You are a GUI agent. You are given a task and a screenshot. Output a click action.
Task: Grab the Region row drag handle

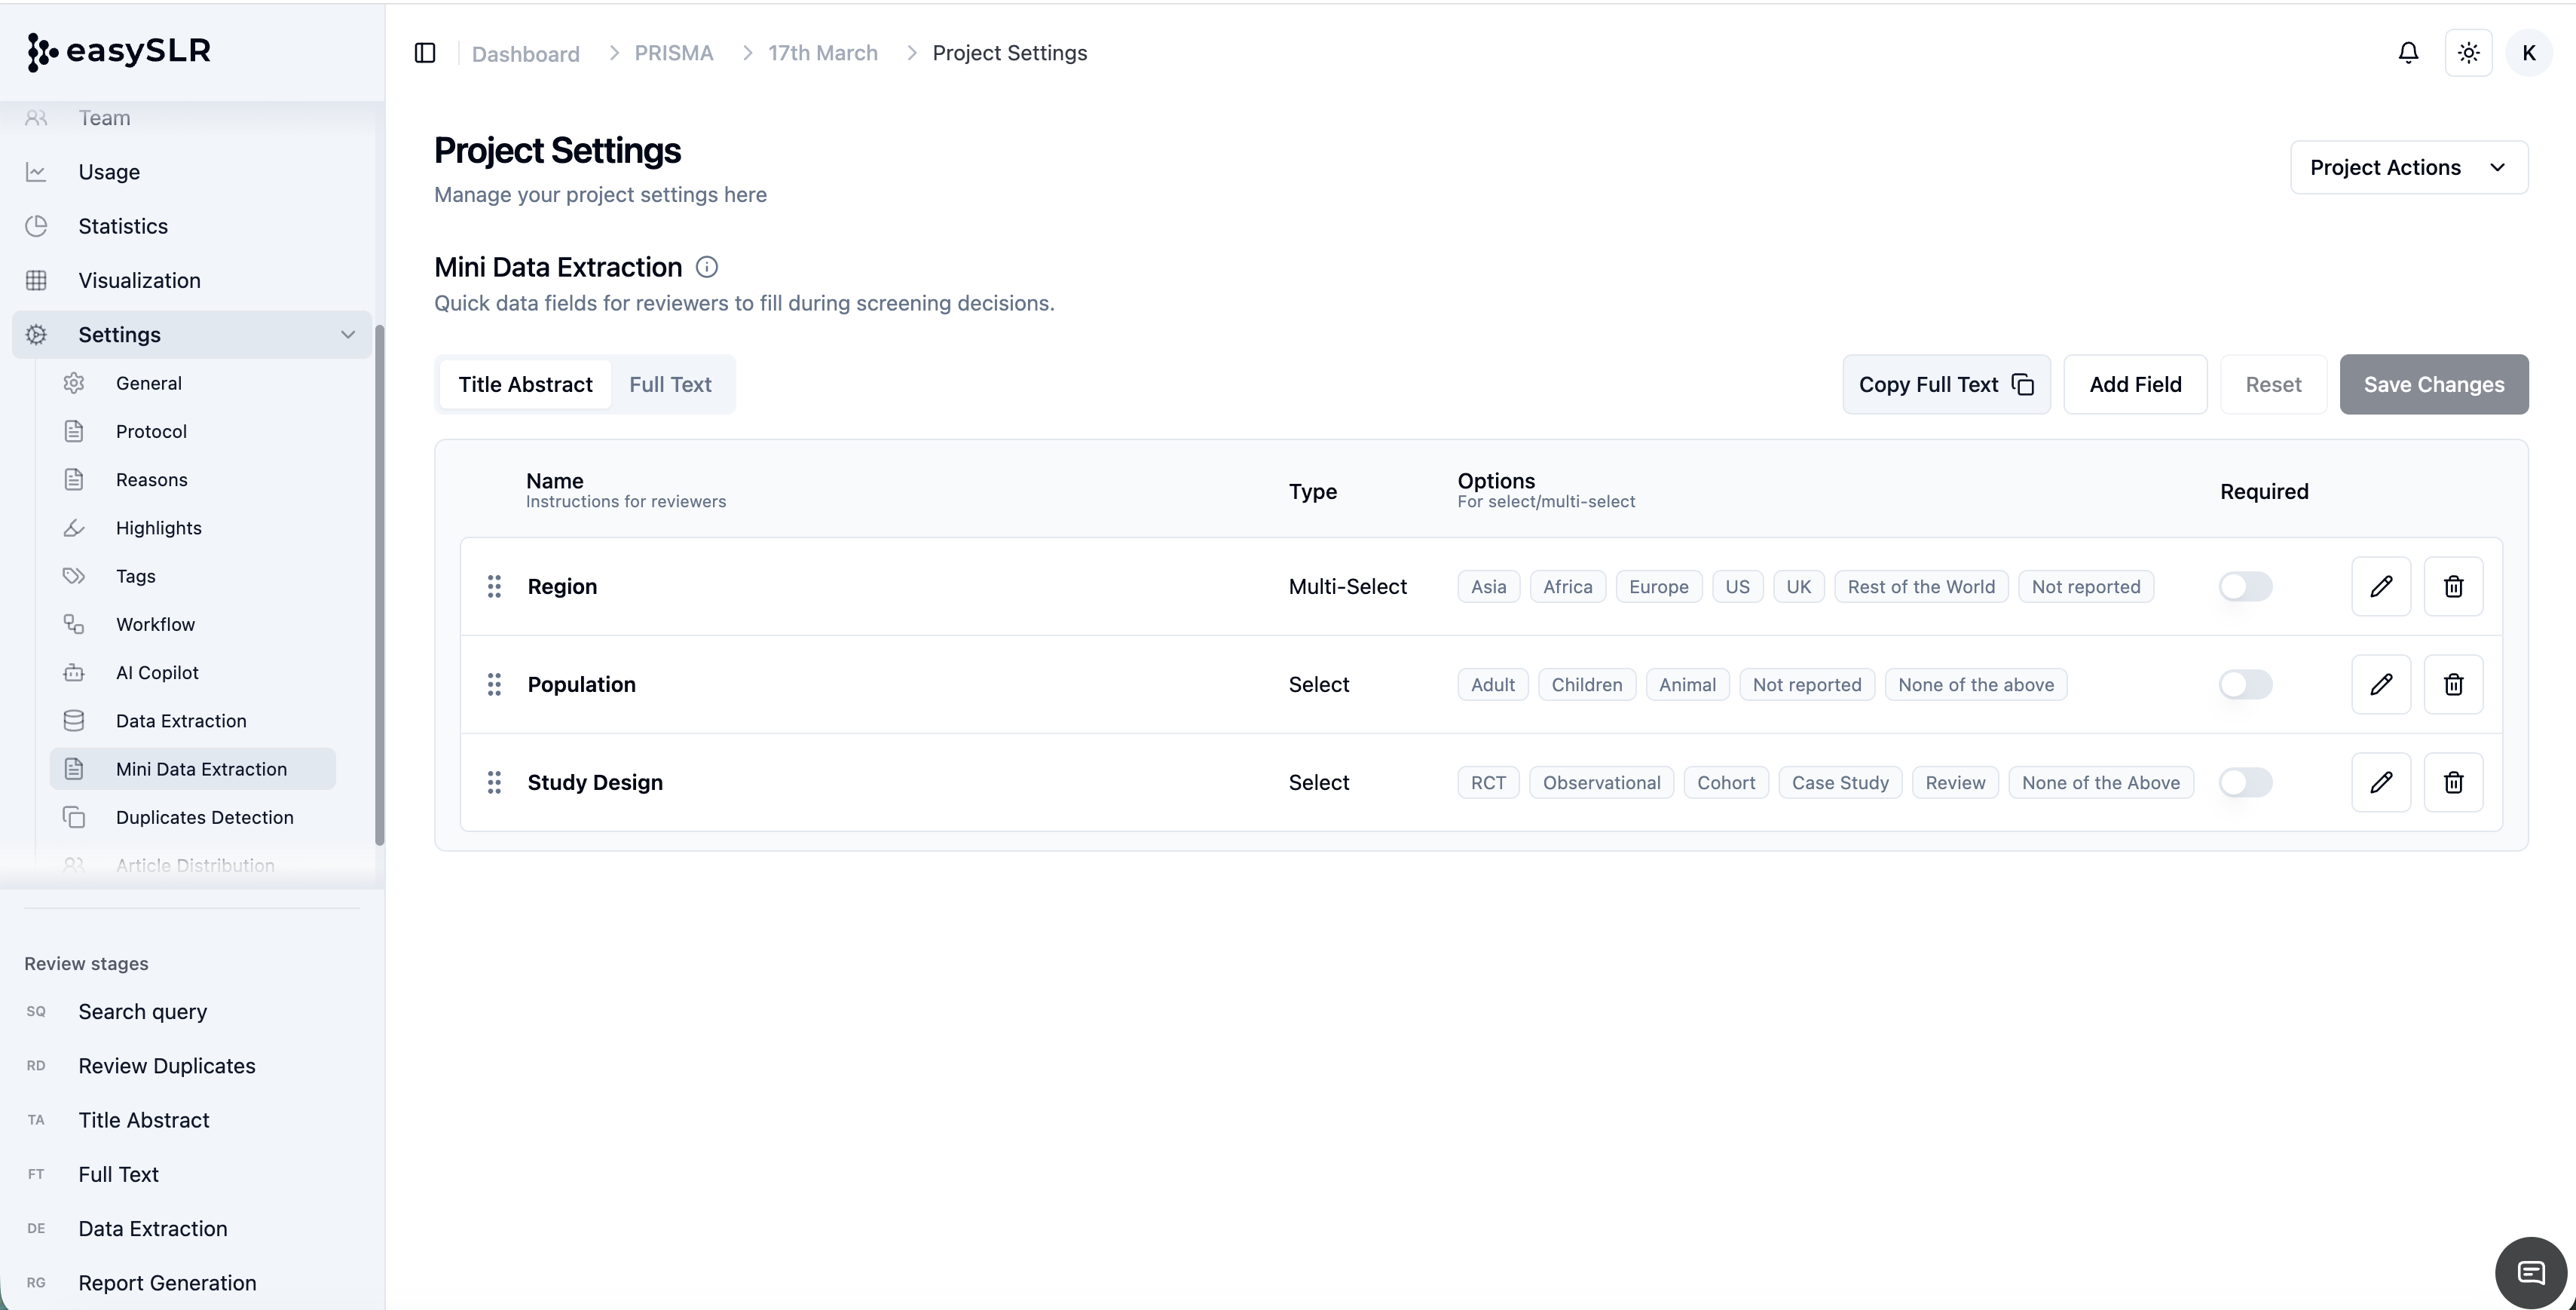[494, 586]
